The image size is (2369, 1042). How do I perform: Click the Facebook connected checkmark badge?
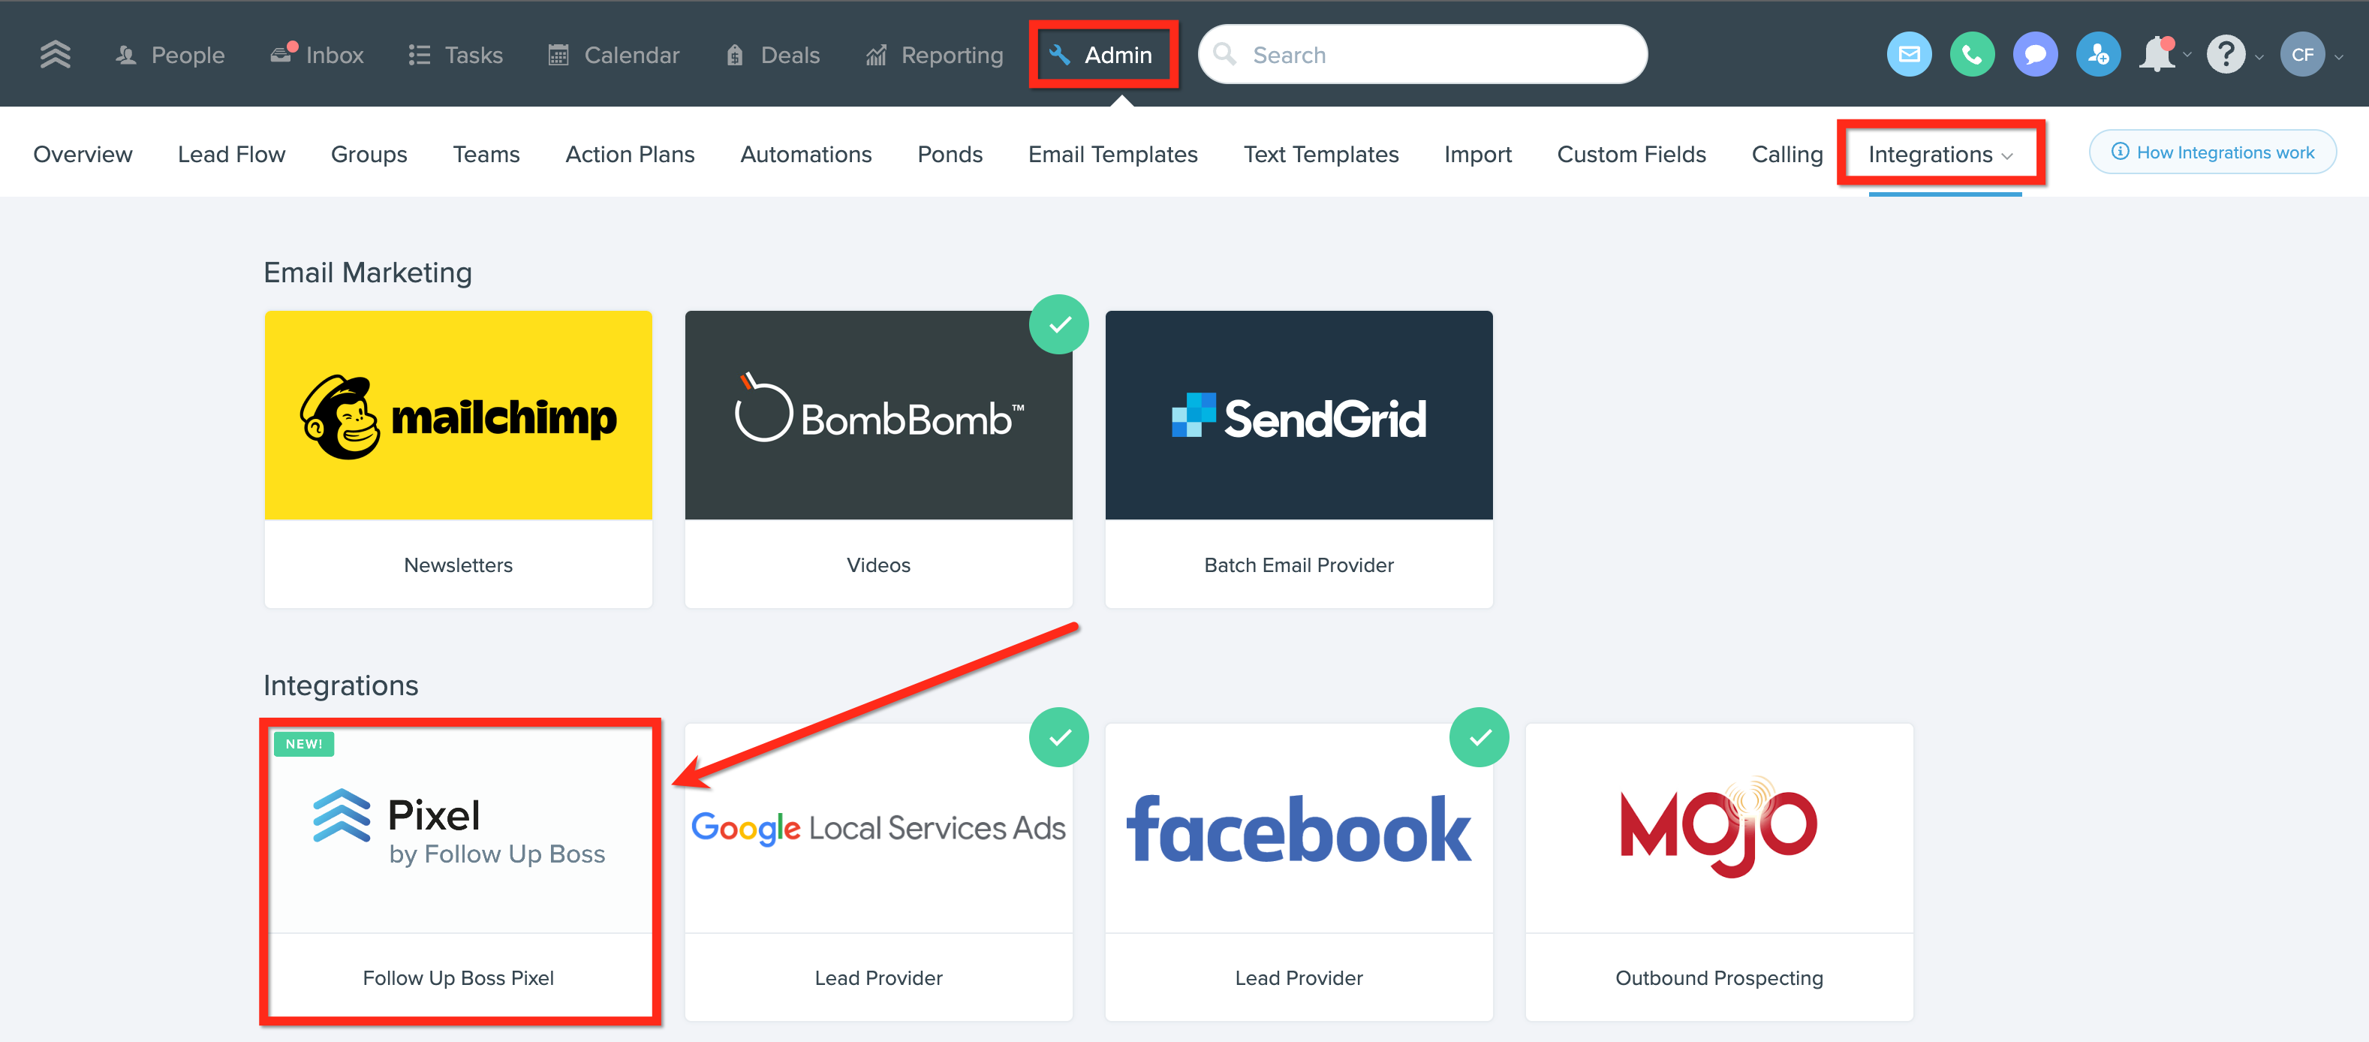pyautogui.click(x=1479, y=738)
